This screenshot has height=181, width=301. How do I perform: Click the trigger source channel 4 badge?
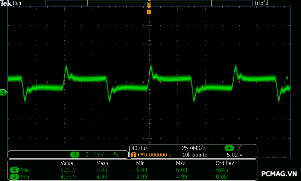tap(229, 148)
